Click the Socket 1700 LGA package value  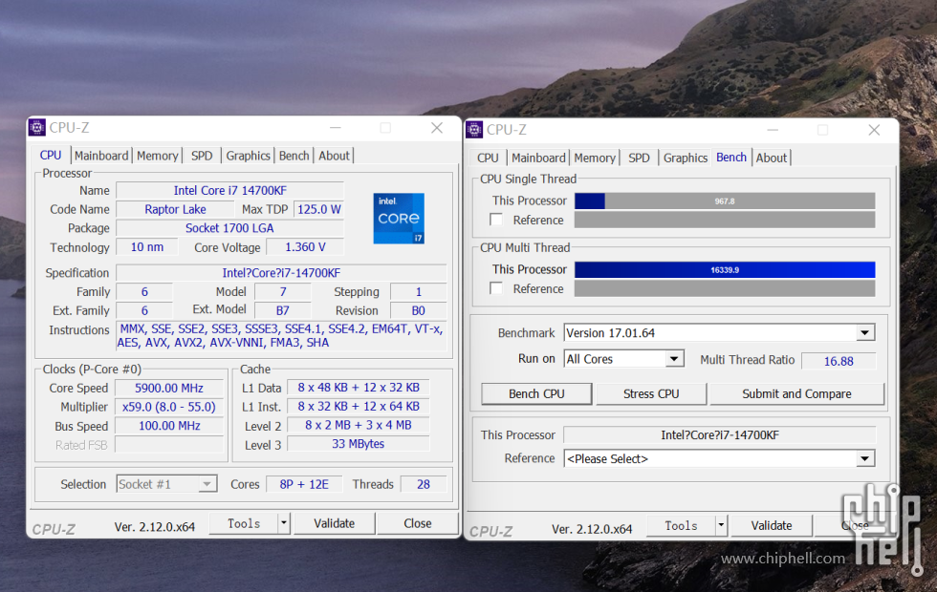click(x=230, y=228)
